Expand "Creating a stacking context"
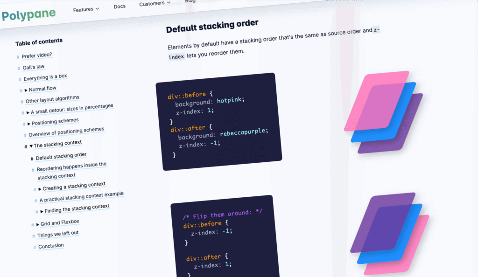The image size is (478, 277). [41, 189]
